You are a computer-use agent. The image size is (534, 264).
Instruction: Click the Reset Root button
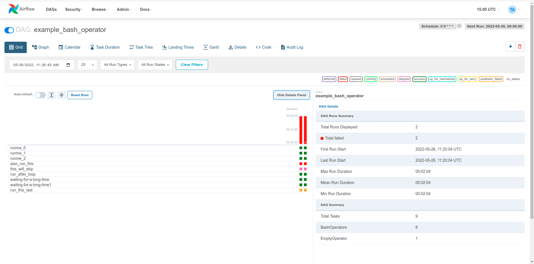(x=80, y=95)
